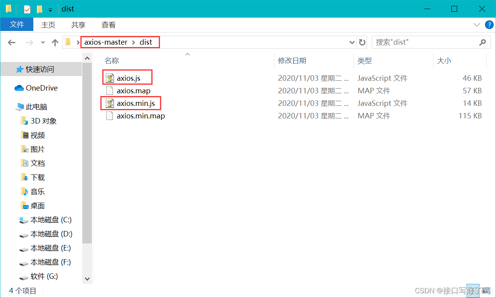Click the axios.js JavaScript file icon

tap(110, 78)
